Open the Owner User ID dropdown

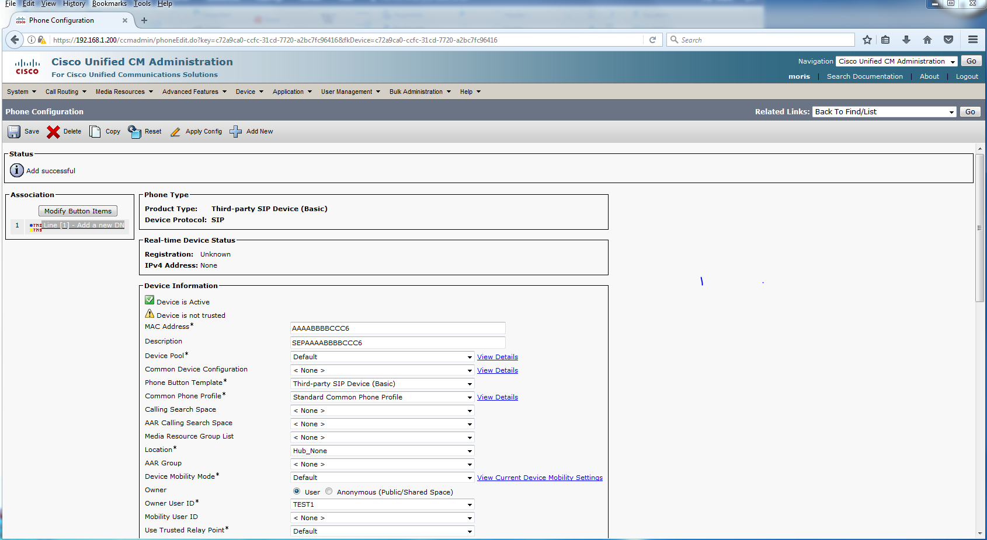(383, 504)
